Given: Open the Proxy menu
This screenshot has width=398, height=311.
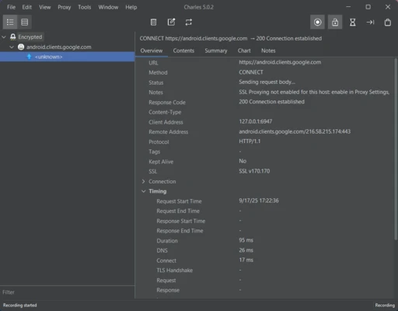Looking at the screenshot, I should pyautogui.click(x=65, y=7).
